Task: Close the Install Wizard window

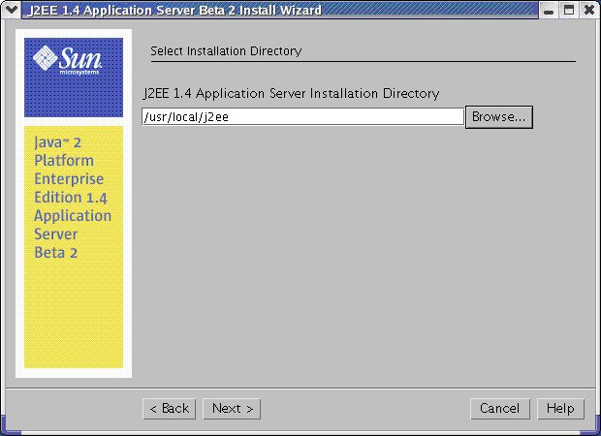Action: point(588,10)
